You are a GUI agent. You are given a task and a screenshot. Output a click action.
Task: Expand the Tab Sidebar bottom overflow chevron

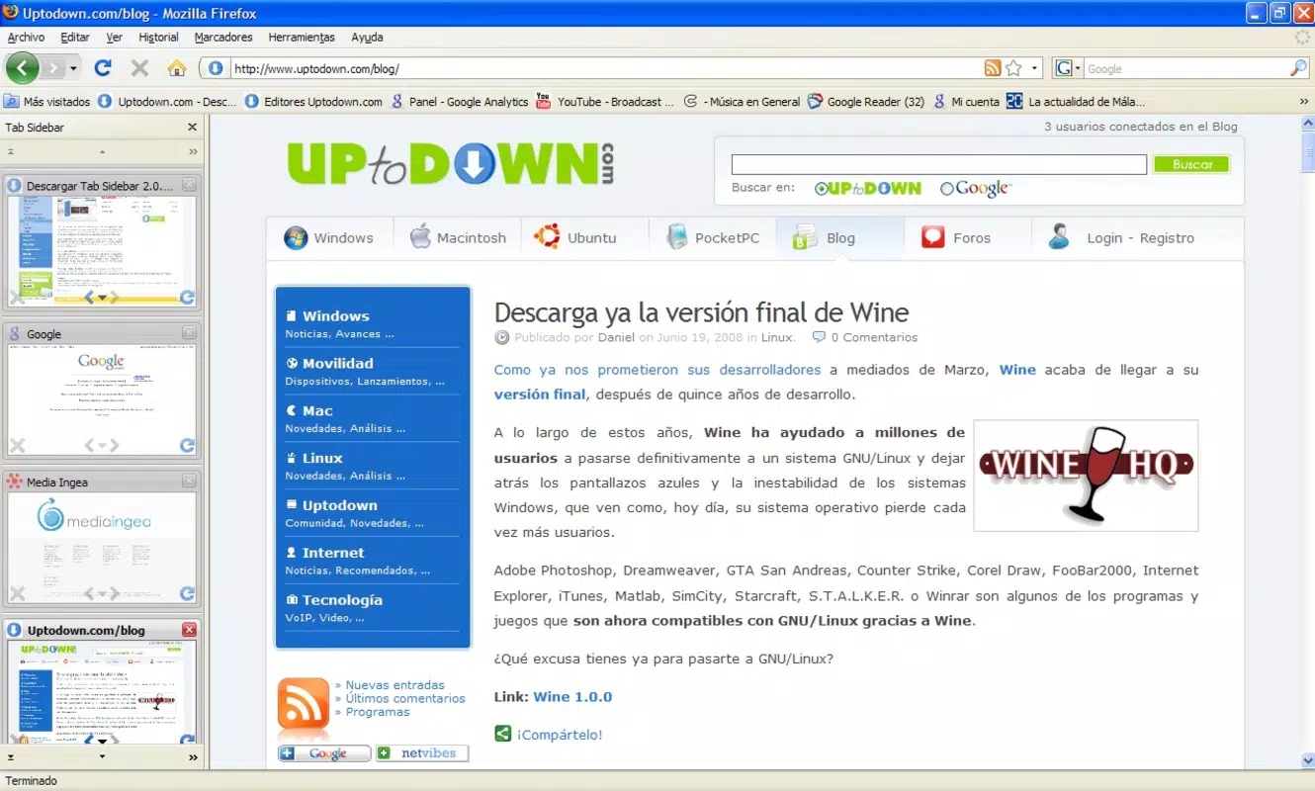point(193,756)
